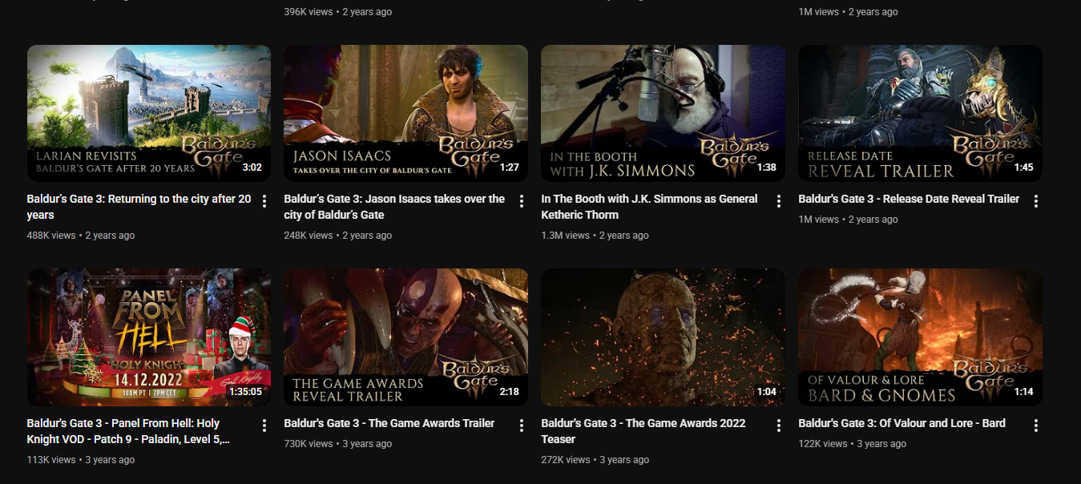Open title 'Jason Isaacs takes over the city of Baldur's Gate'
Viewport: 1081px width, 484px height.
point(394,207)
